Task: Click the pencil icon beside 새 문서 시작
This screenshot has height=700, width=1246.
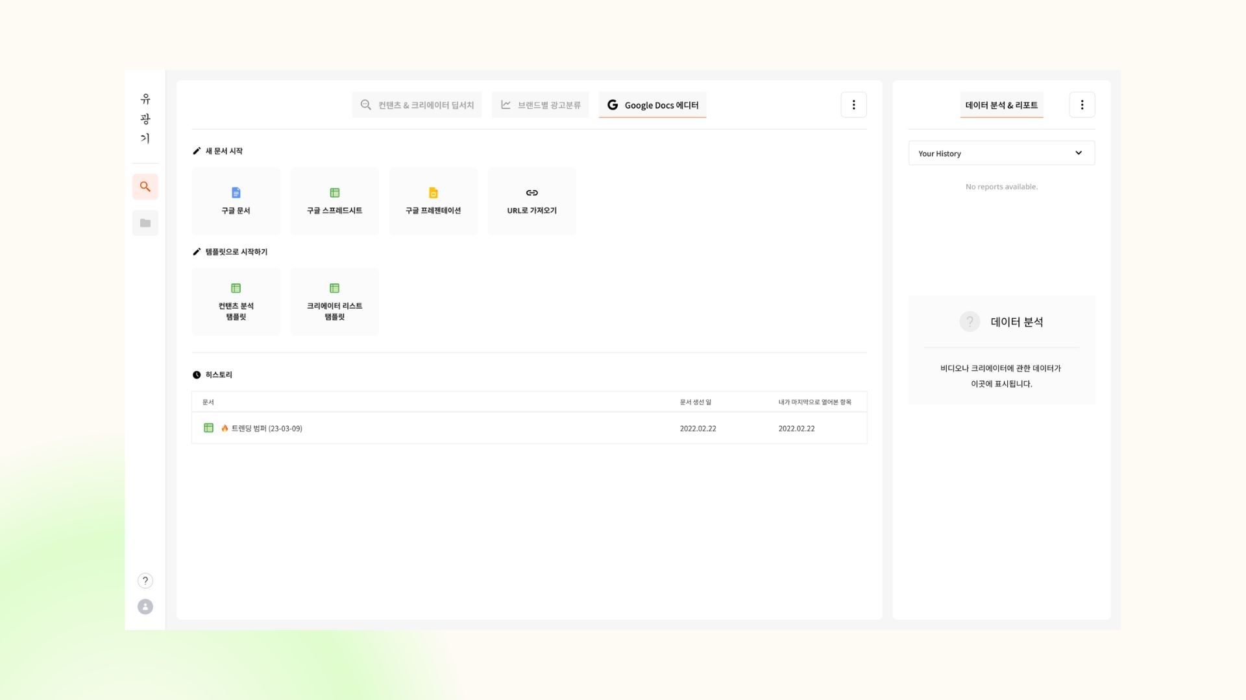Action: [197, 151]
